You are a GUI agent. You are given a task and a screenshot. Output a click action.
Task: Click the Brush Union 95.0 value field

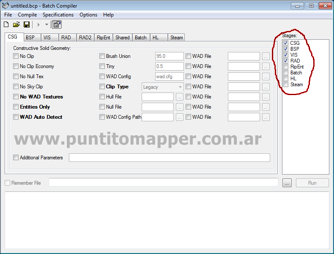[x=170, y=56]
